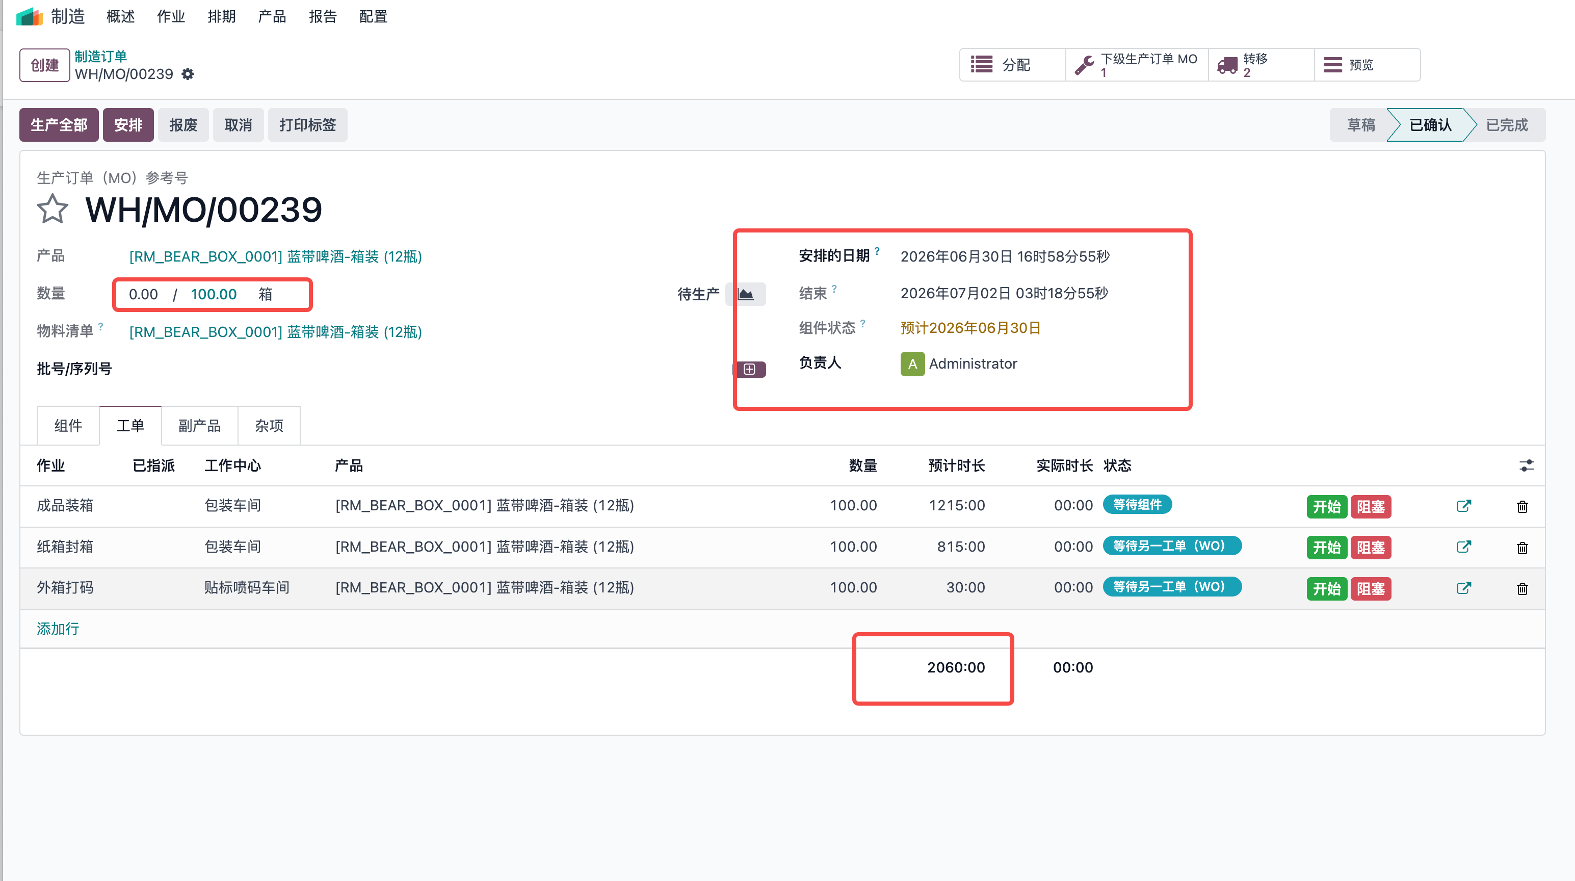Click the 安排的日期 date value

click(1005, 257)
